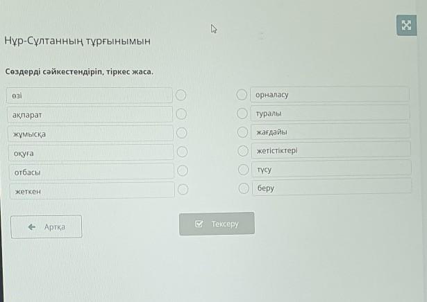The image size is (427, 302).
Task: Click the ақпарат word box
Action: (x=90, y=114)
